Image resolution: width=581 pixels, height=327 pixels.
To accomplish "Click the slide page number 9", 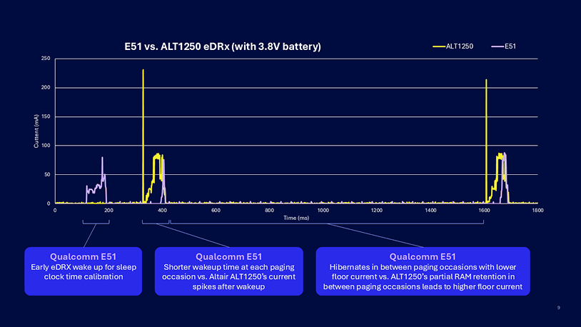I will (x=559, y=308).
